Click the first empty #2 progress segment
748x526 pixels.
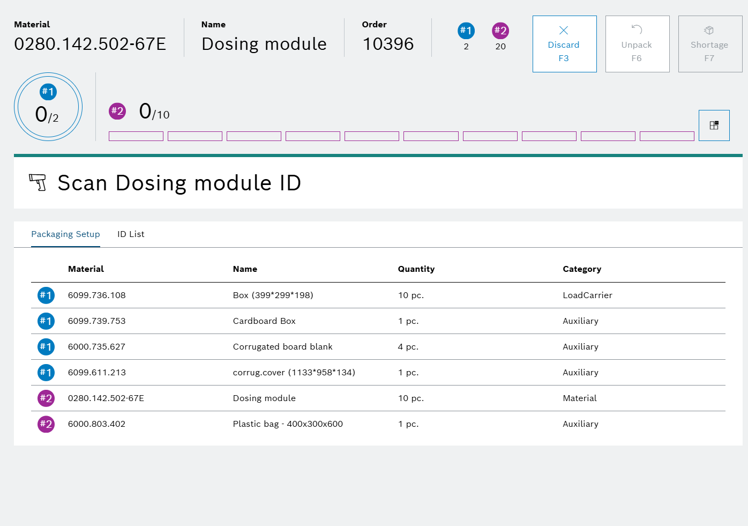tap(136, 136)
